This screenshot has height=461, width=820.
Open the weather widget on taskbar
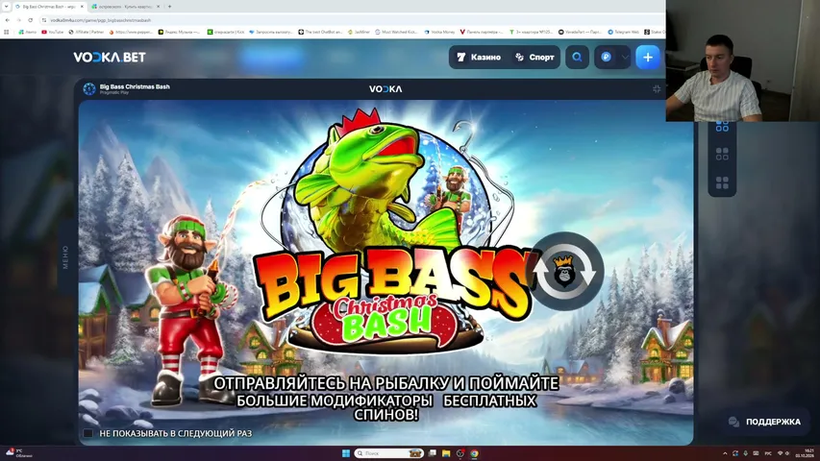pyautogui.click(x=19, y=453)
